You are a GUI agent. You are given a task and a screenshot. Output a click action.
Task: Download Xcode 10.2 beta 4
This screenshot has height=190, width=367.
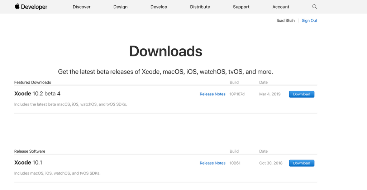tap(301, 94)
